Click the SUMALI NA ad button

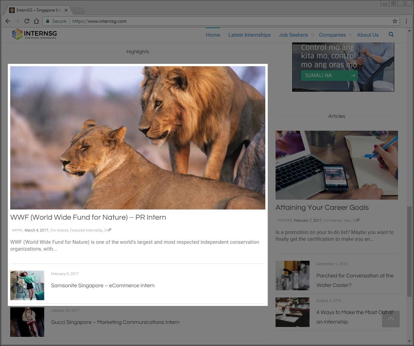(329, 75)
